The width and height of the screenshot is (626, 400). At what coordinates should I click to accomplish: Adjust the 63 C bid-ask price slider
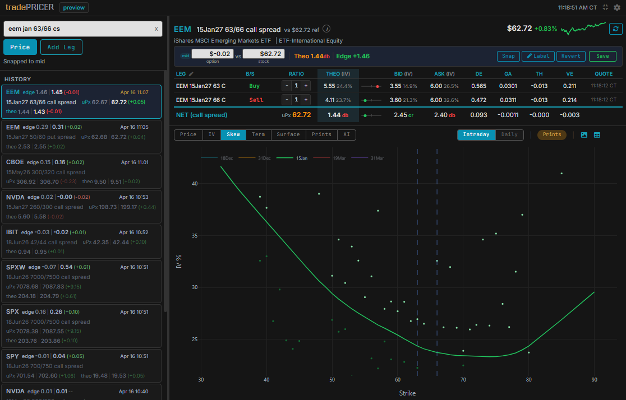tap(371, 86)
